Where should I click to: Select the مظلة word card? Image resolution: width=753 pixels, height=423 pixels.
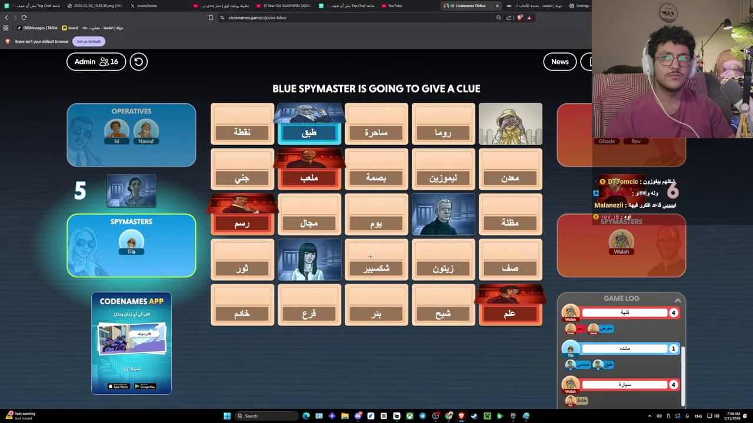511,214
